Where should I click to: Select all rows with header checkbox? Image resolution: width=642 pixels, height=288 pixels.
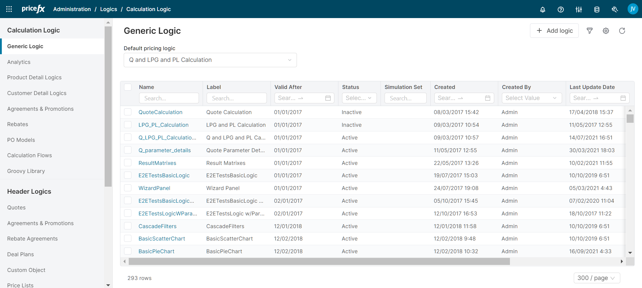128,87
